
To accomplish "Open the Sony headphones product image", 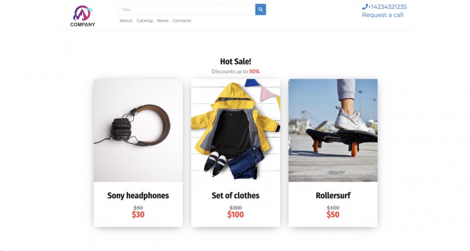I will (138, 130).
